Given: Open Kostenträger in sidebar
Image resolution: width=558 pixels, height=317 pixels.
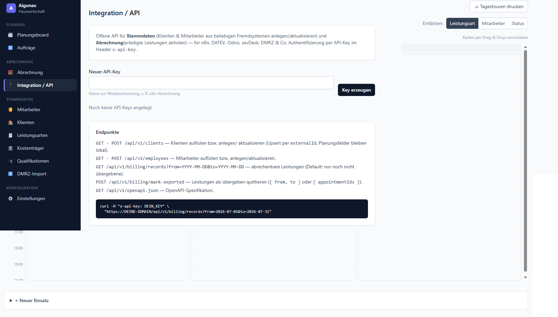Looking at the screenshot, I should tap(40, 148).
